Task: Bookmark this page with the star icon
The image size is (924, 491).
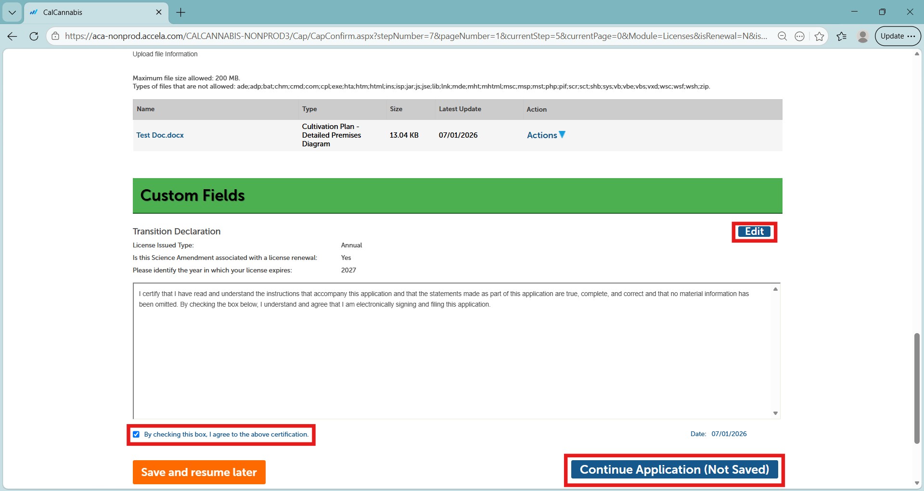Action: (x=820, y=36)
